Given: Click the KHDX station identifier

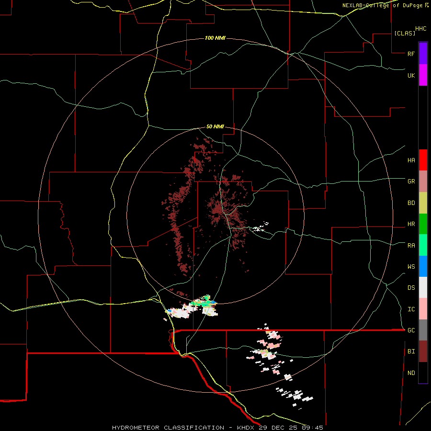Looking at the screenshot, I should tap(247, 428).
